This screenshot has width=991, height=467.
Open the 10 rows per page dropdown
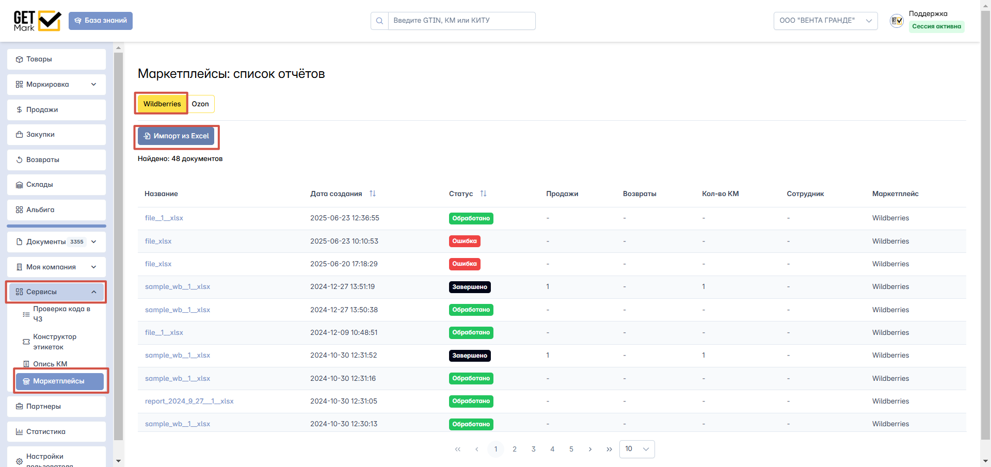tap(637, 449)
